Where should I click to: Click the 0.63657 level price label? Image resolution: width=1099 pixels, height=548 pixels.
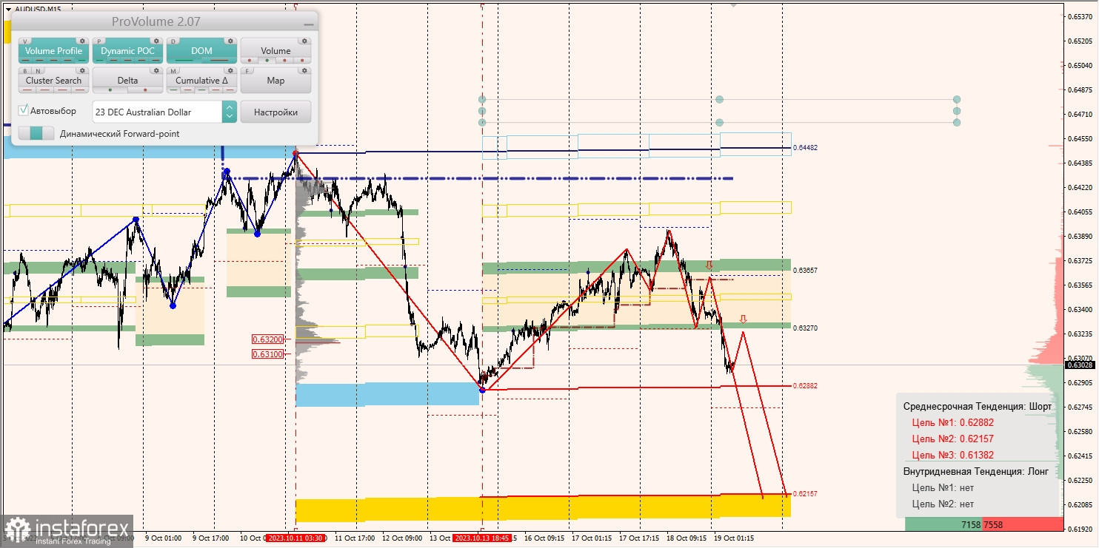[x=805, y=271]
